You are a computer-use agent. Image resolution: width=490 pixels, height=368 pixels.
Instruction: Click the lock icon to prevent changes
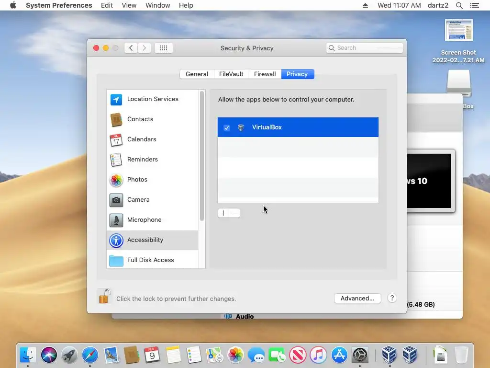pos(104,296)
